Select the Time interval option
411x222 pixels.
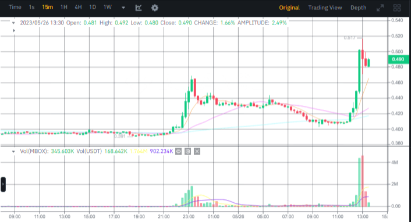point(15,8)
